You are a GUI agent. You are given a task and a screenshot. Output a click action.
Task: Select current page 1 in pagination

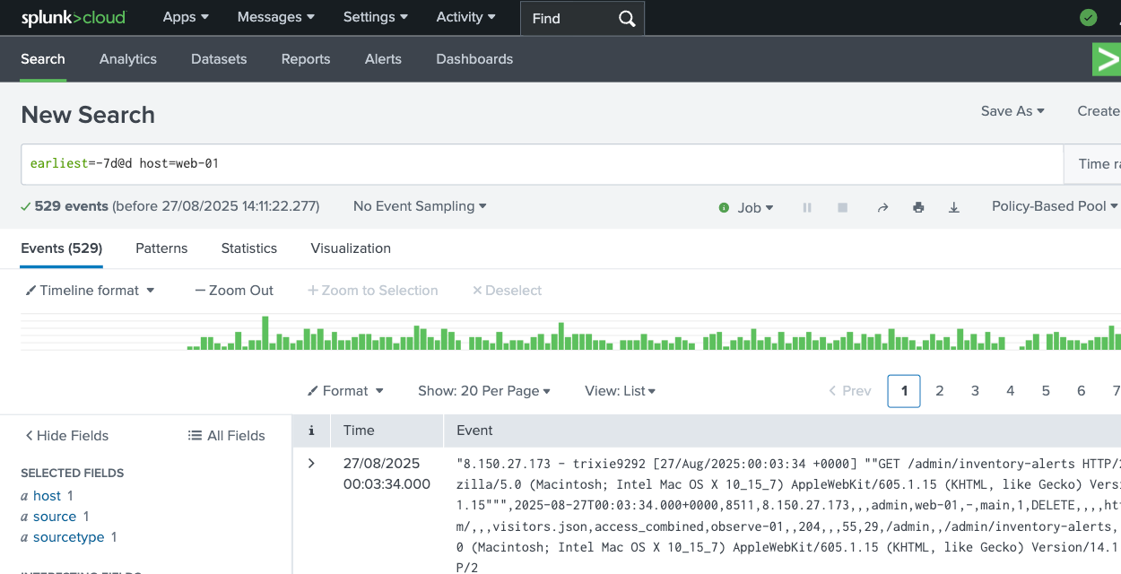[x=904, y=391]
